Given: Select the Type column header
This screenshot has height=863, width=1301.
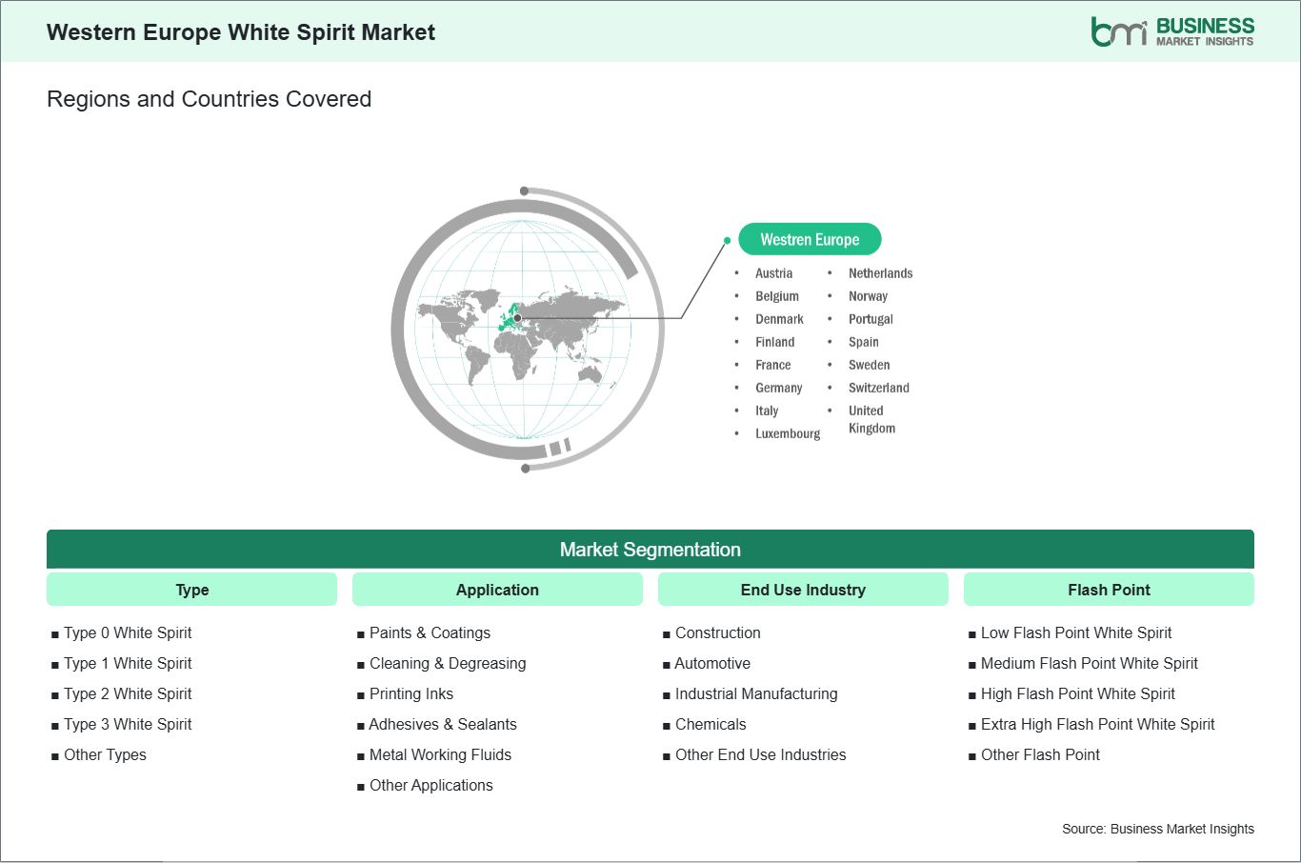Looking at the screenshot, I should coord(191,590).
